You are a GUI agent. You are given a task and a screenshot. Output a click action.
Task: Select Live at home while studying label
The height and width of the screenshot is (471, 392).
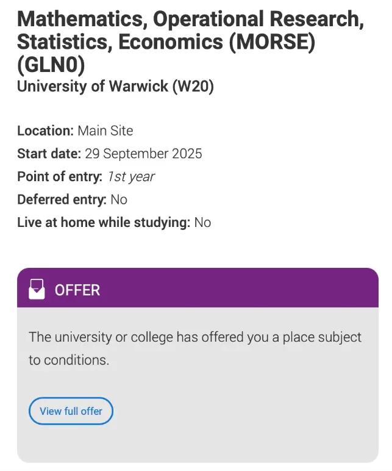104,223
